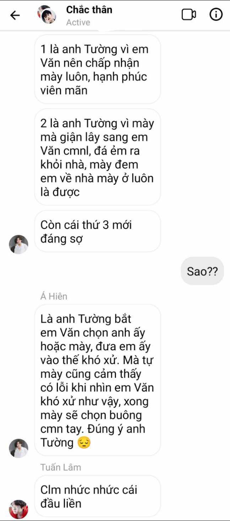Go back using the arrow icon
The image size is (230, 521).
click(x=15, y=15)
